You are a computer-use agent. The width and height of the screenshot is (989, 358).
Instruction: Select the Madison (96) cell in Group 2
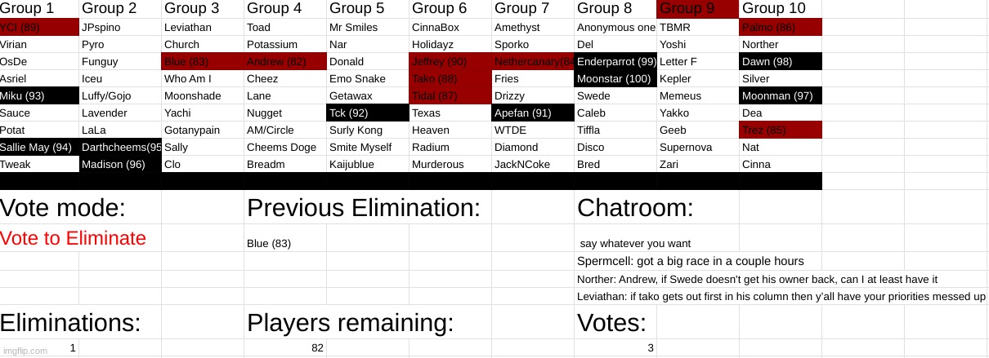pos(120,165)
